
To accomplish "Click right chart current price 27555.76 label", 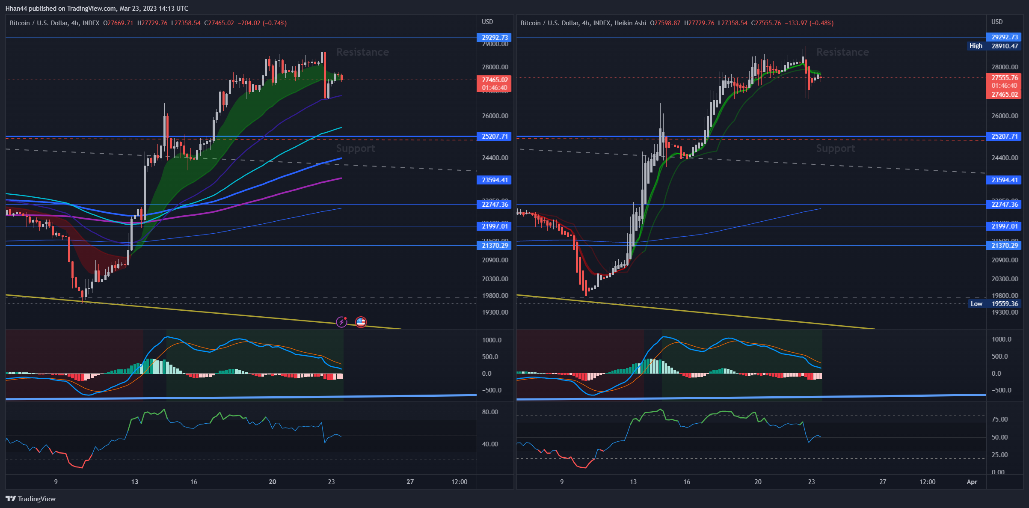I will click(x=1004, y=78).
